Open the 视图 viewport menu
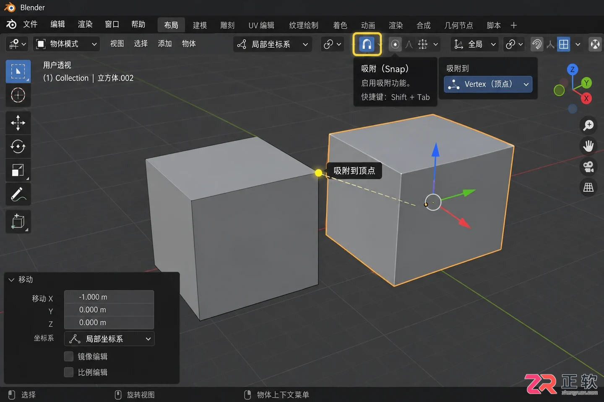Image resolution: width=604 pixels, height=402 pixels. click(x=117, y=44)
